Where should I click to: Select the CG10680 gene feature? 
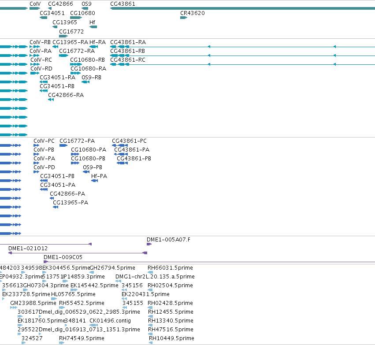pos(76,18)
